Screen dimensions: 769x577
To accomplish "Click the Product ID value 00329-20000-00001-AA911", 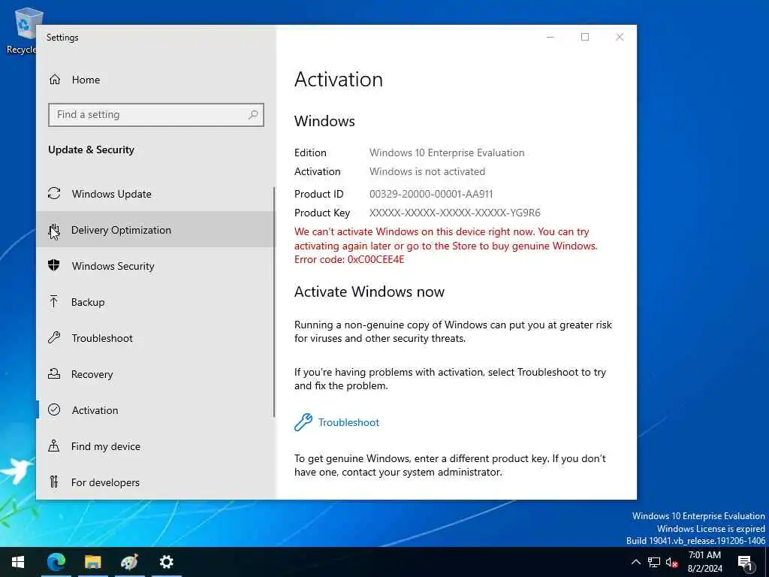I will pos(431,194).
